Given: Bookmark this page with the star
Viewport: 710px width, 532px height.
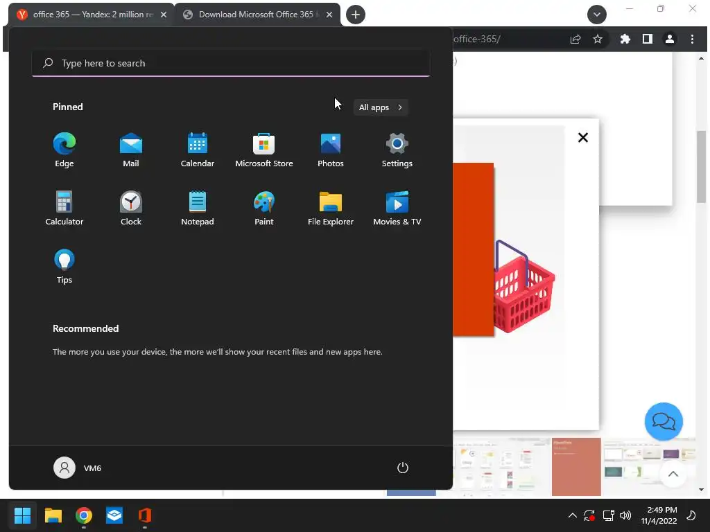Looking at the screenshot, I should click(598, 39).
